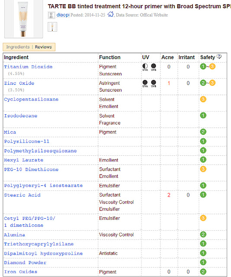Viewport: 231px width, 277px height.
Task: Open the Polymethylsilsesquioxane ingredient link
Action: point(40,151)
